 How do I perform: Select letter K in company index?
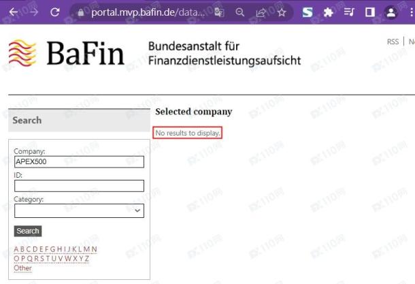click(x=74, y=249)
